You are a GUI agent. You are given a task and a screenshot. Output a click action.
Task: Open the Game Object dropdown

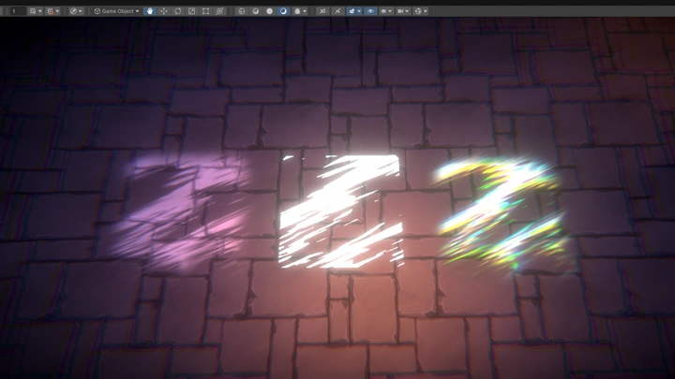click(x=117, y=11)
